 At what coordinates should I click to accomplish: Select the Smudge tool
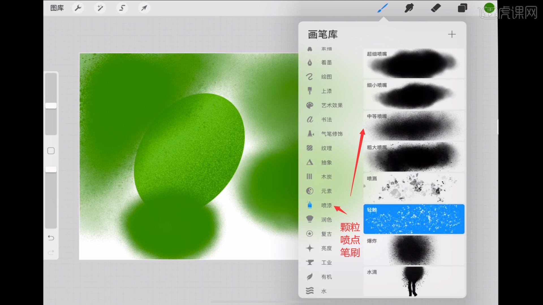pos(409,8)
